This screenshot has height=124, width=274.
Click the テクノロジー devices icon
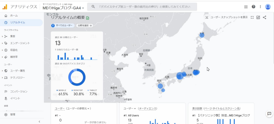(x=6, y=78)
